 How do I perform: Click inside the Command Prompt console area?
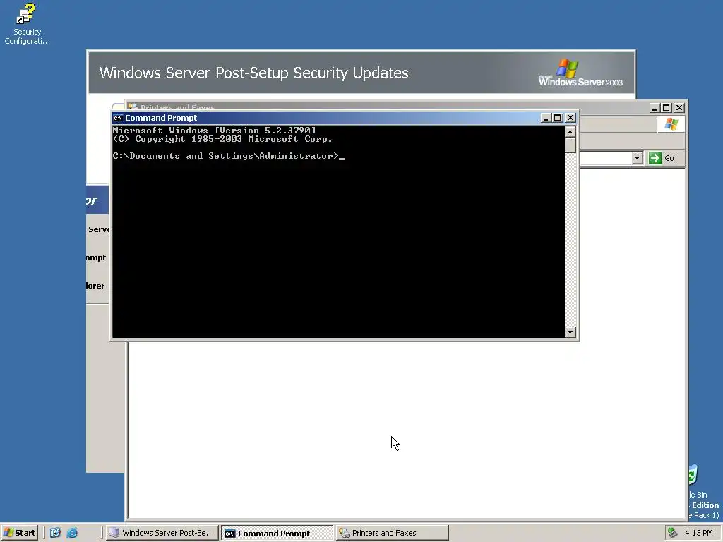[338, 231]
